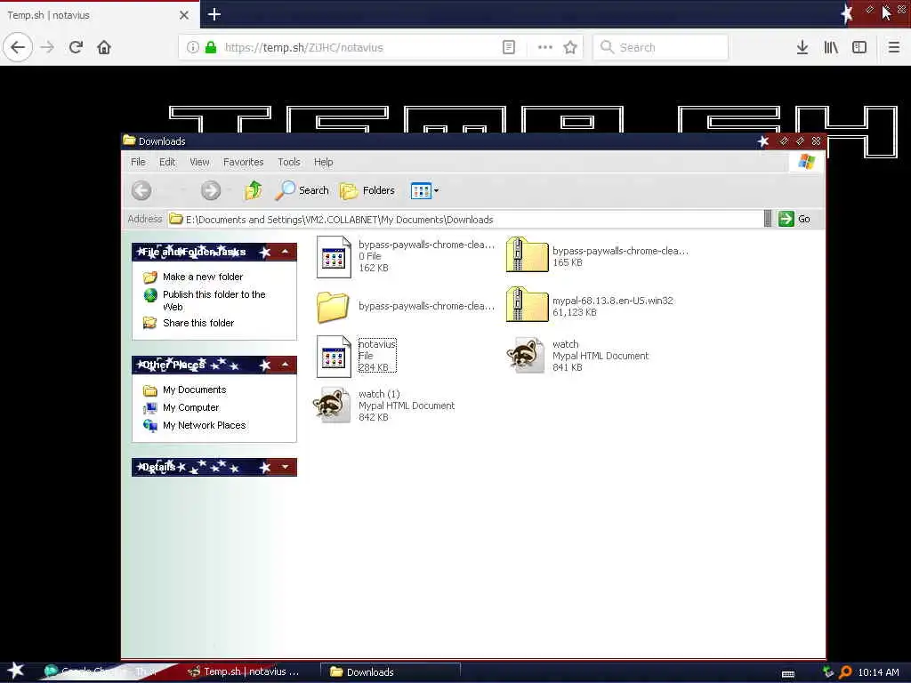Click Publish this folder to the Web
The width and height of the screenshot is (911, 683).
(214, 301)
